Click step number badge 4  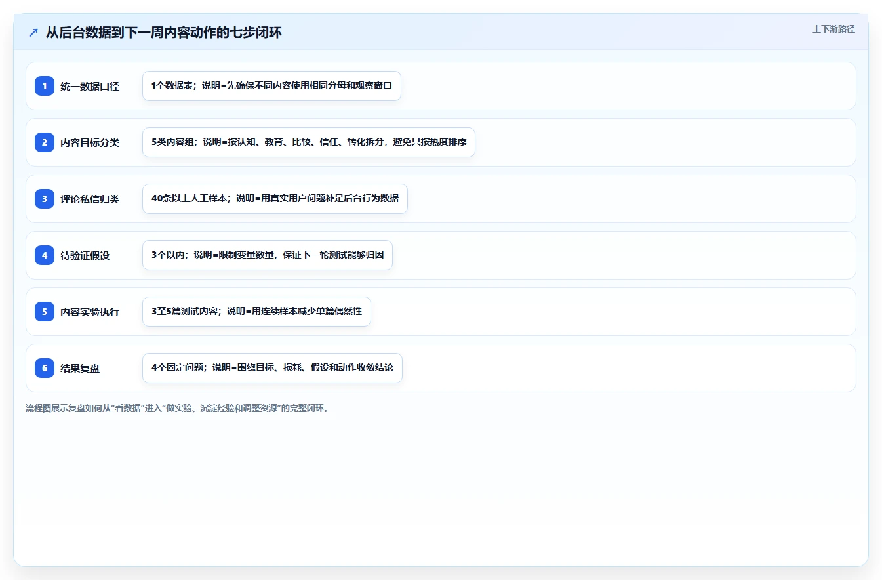[45, 255]
